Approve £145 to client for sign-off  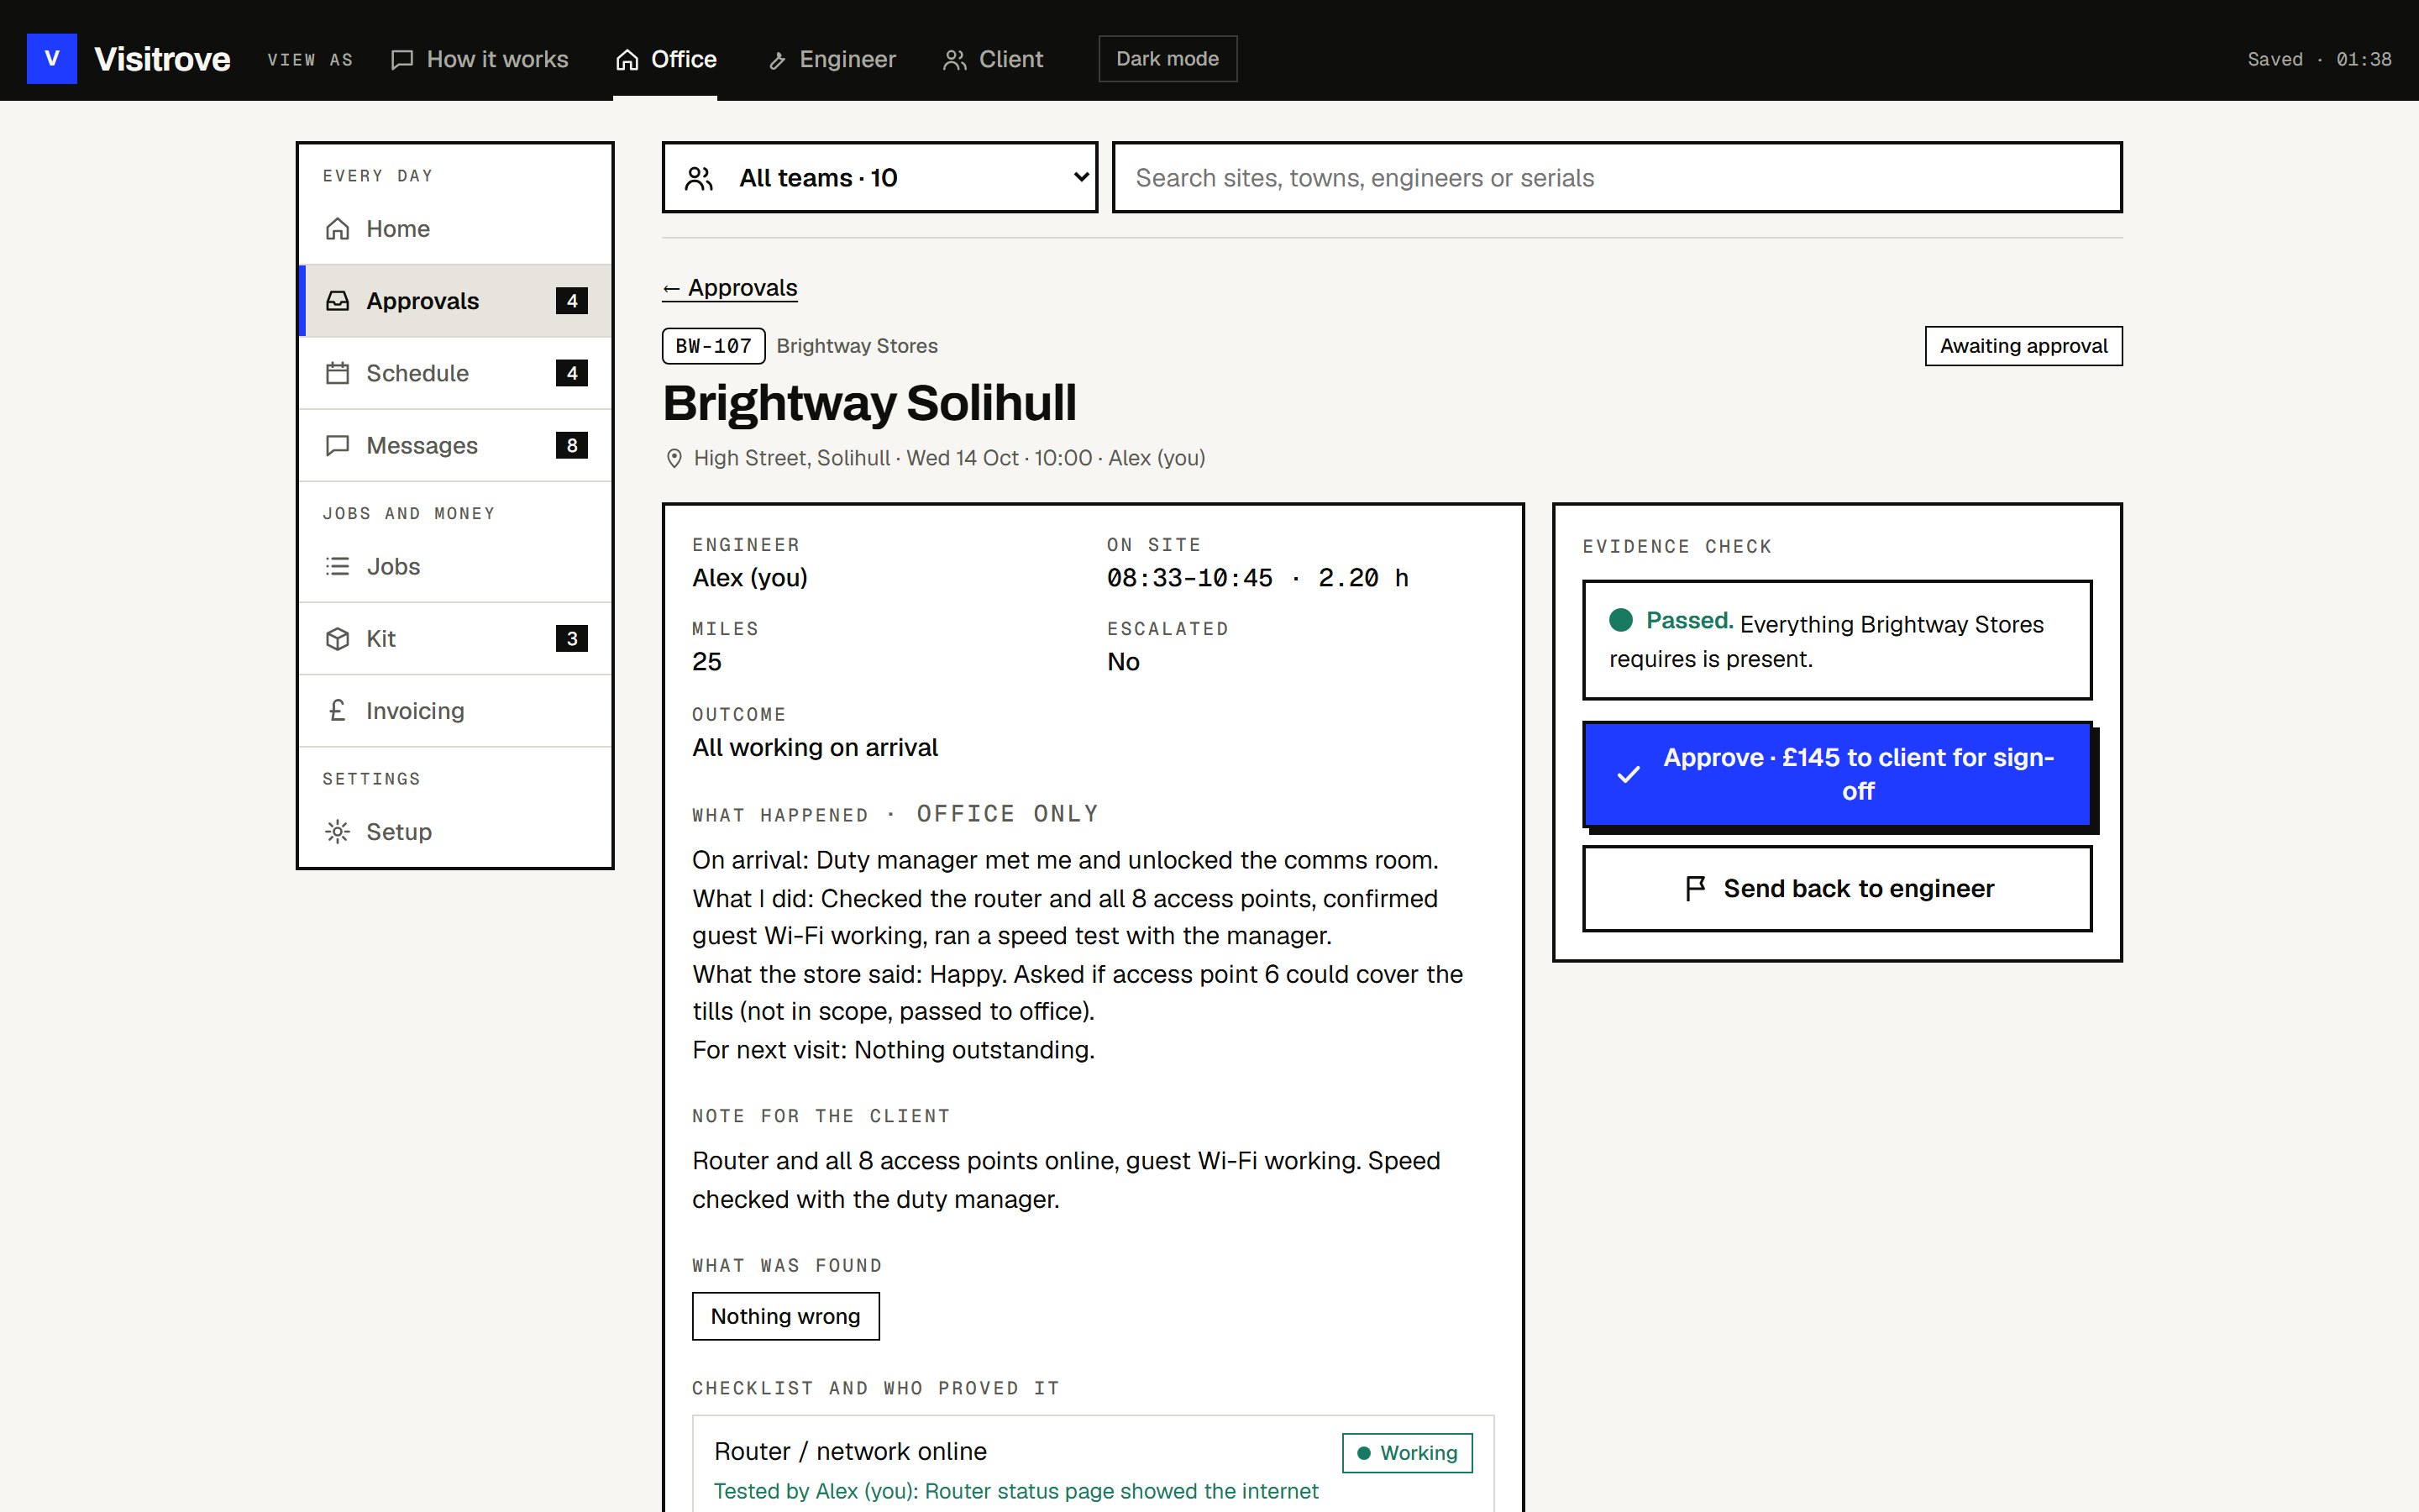1837,774
